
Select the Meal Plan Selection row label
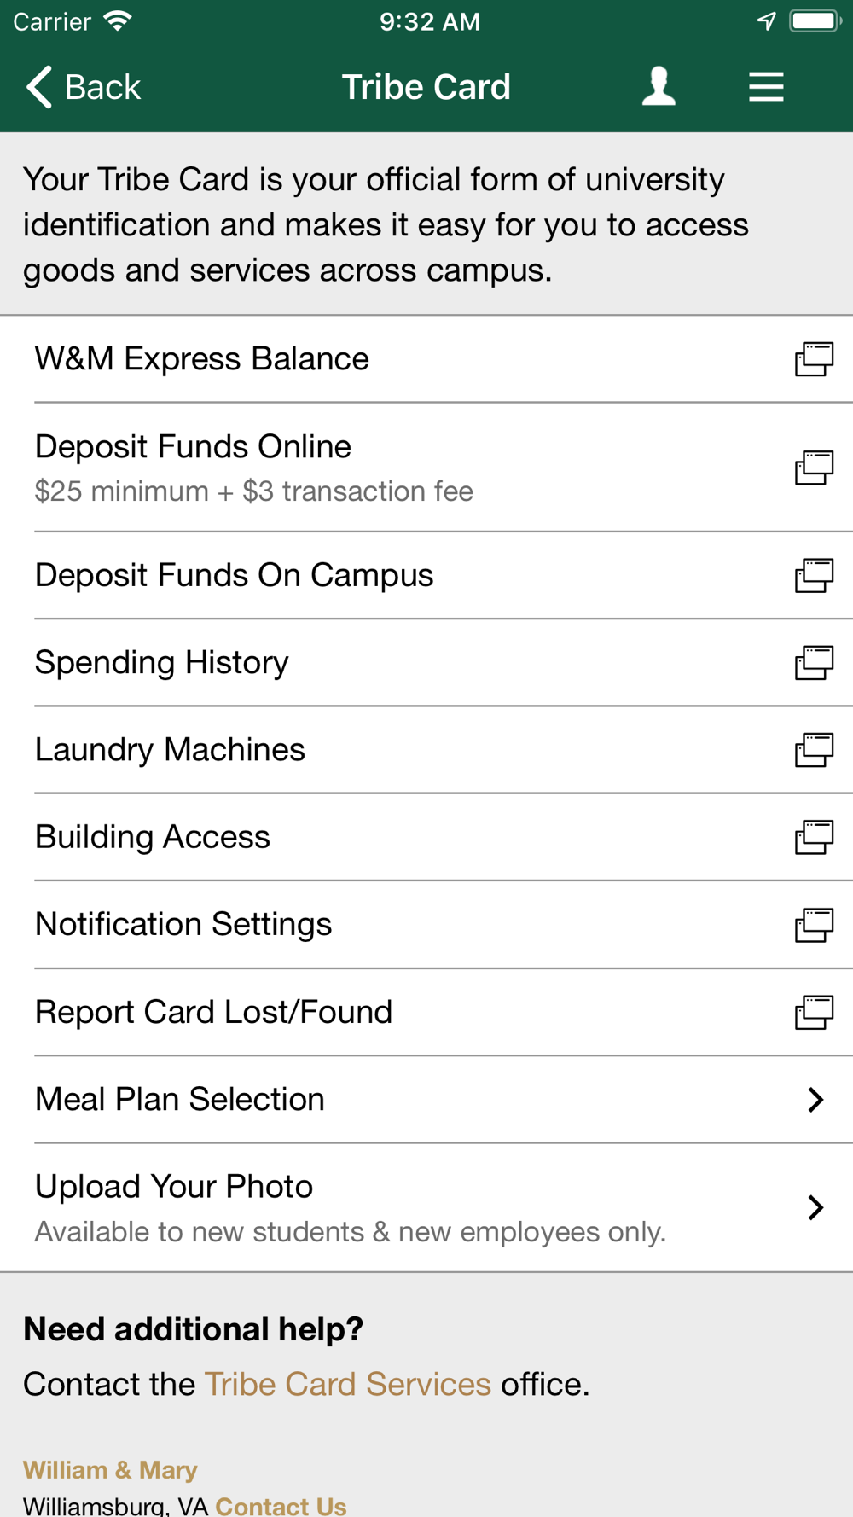click(x=180, y=1099)
